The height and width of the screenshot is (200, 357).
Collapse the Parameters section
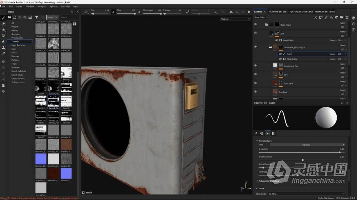(257, 141)
